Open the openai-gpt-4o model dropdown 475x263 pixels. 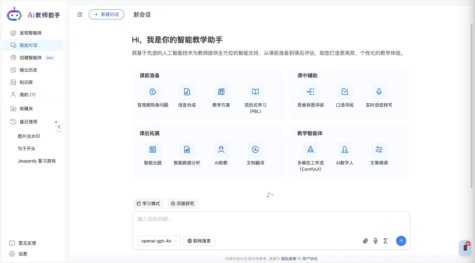click(x=159, y=241)
